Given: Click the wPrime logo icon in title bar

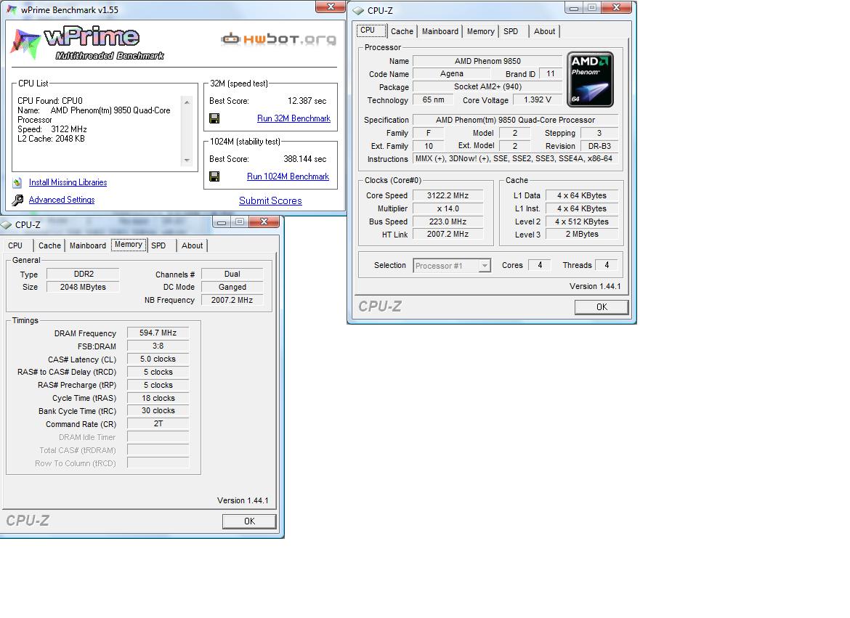Looking at the screenshot, I should tap(11, 9).
